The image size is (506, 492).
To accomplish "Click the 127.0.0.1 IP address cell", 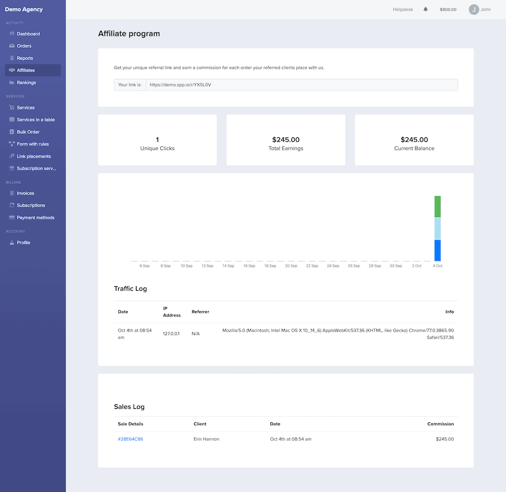I will (x=171, y=334).
